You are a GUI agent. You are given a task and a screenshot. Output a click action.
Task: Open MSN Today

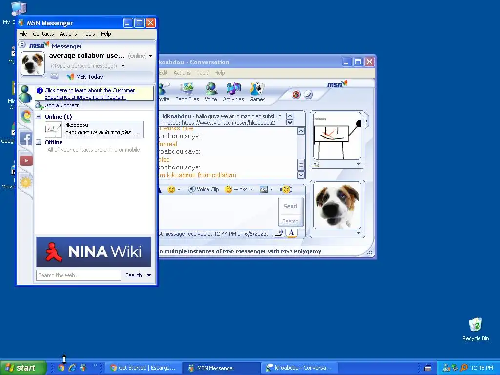pyautogui.click(x=85, y=77)
